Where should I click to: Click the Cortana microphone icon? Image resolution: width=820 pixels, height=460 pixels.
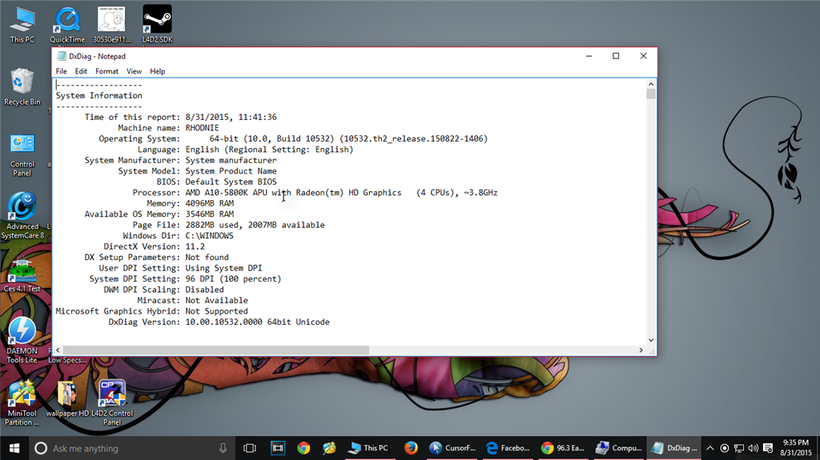223,448
